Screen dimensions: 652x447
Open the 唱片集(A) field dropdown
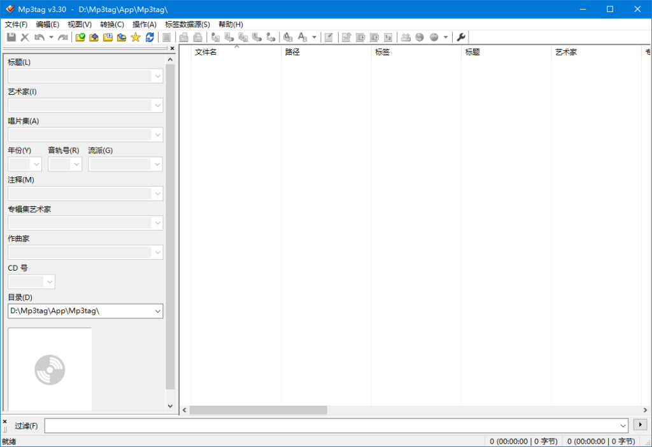pos(158,135)
